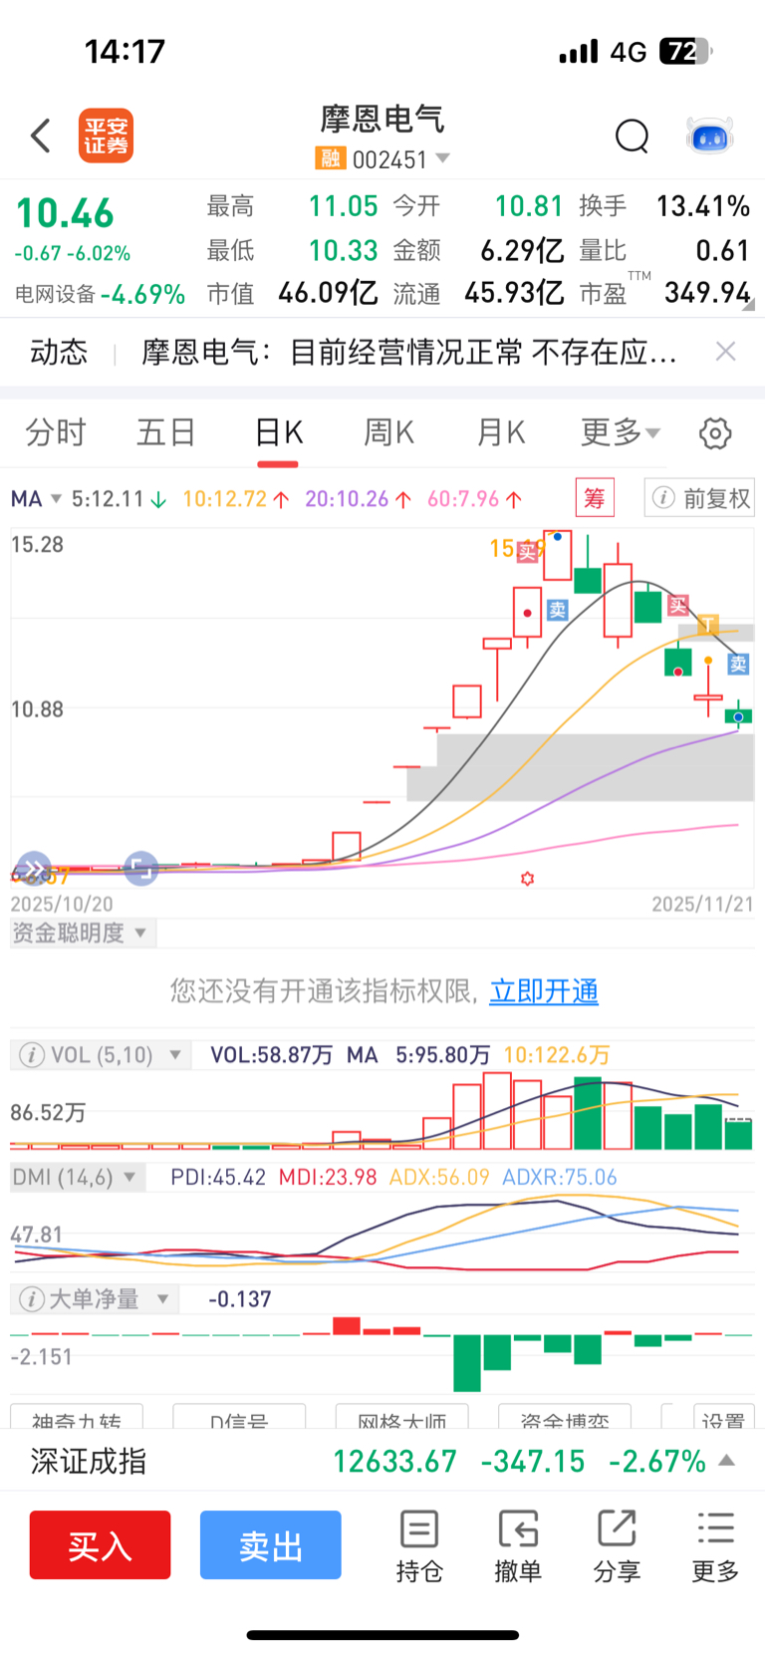Screen dimensions: 765x1657
Task: Open the 更多 menu at bottom
Action: tap(715, 1546)
